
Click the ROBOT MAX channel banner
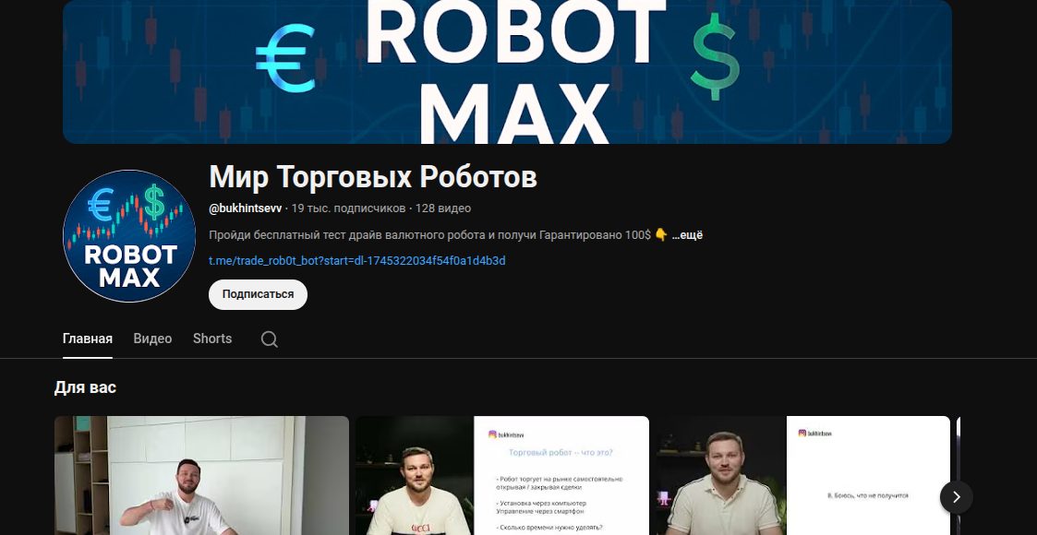point(507,71)
